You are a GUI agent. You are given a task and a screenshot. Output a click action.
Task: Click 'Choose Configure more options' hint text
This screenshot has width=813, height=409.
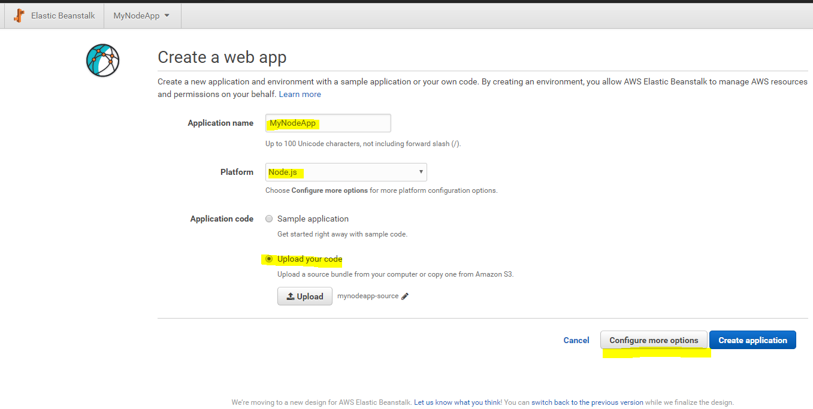point(381,190)
